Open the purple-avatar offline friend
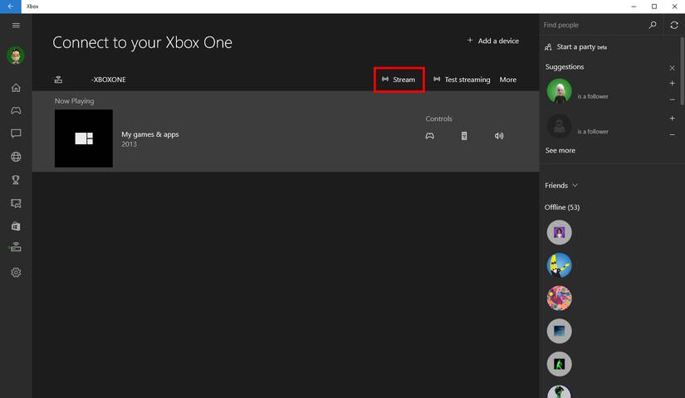685x398 pixels. point(559,232)
